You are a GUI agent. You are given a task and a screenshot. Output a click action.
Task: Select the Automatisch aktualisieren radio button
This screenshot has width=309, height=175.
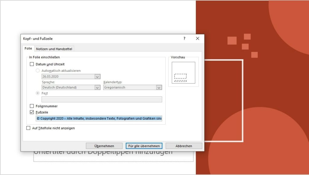(38, 71)
